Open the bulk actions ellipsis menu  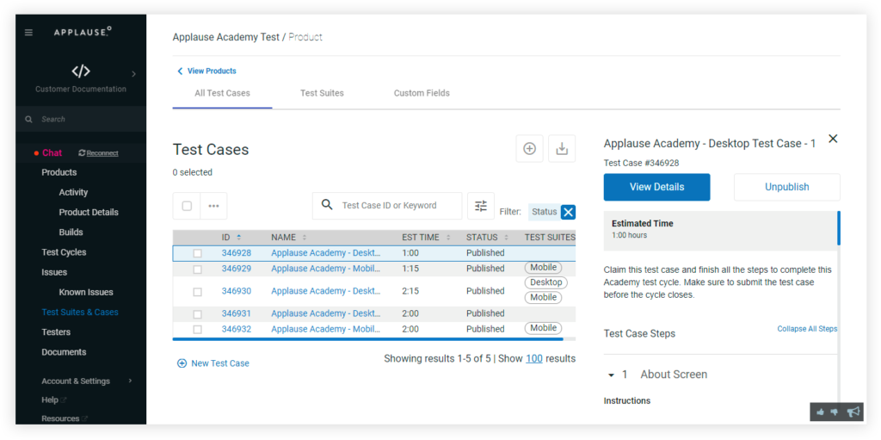tap(213, 206)
